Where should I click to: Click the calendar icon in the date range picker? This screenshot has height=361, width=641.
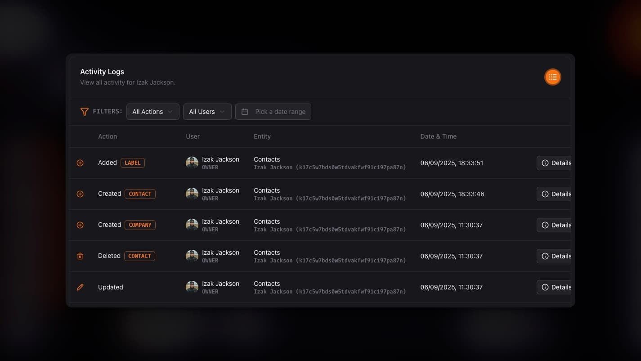tap(244, 111)
